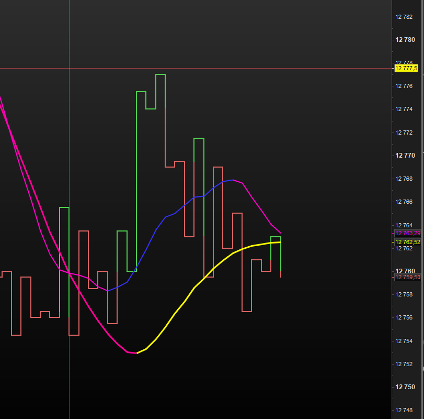Click the 12 756 price axis label
This screenshot has width=424, height=419.
click(404, 317)
